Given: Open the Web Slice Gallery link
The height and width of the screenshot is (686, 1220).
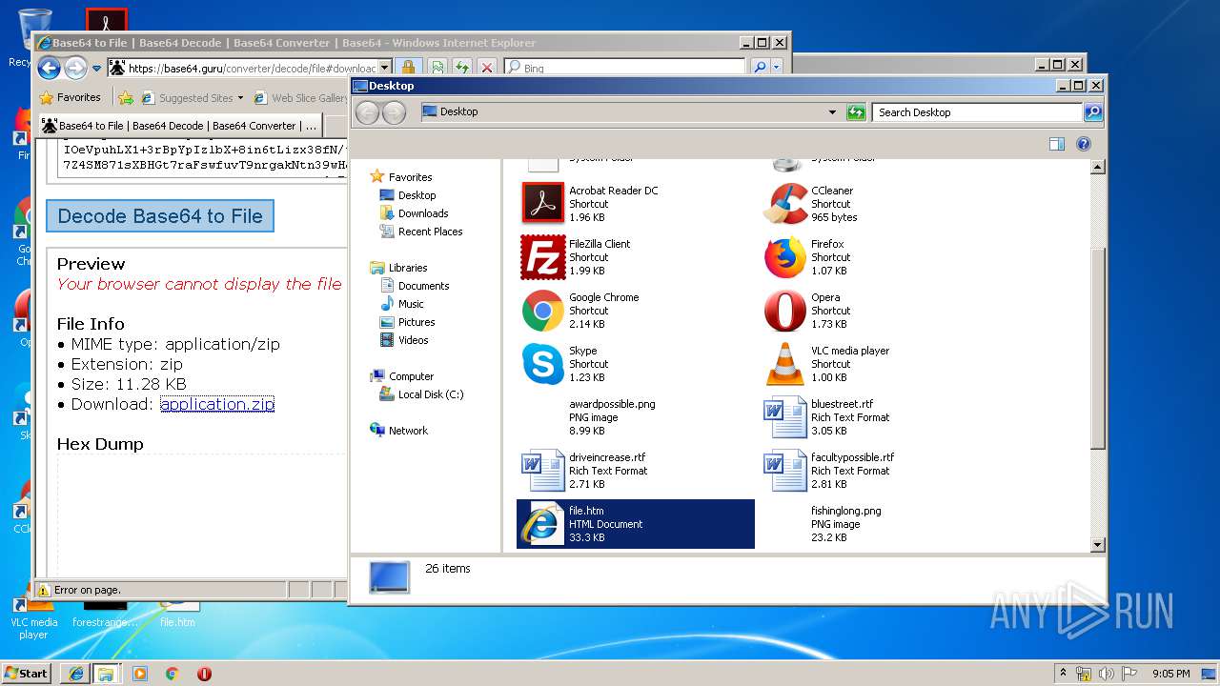Looking at the screenshot, I should coord(300,97).
